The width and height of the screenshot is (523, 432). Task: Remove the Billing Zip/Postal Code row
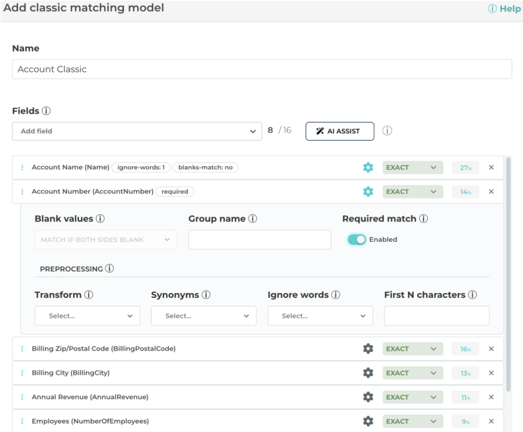(x=491, y=349)
